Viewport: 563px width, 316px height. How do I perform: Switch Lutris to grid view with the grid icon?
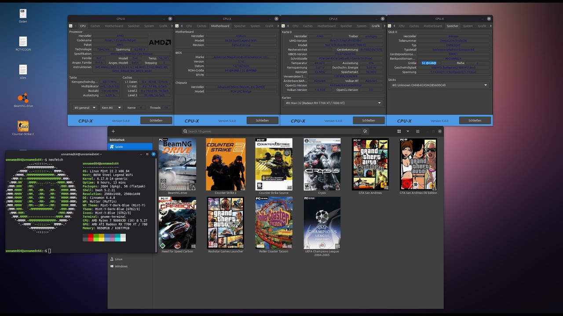coord(399,131)
